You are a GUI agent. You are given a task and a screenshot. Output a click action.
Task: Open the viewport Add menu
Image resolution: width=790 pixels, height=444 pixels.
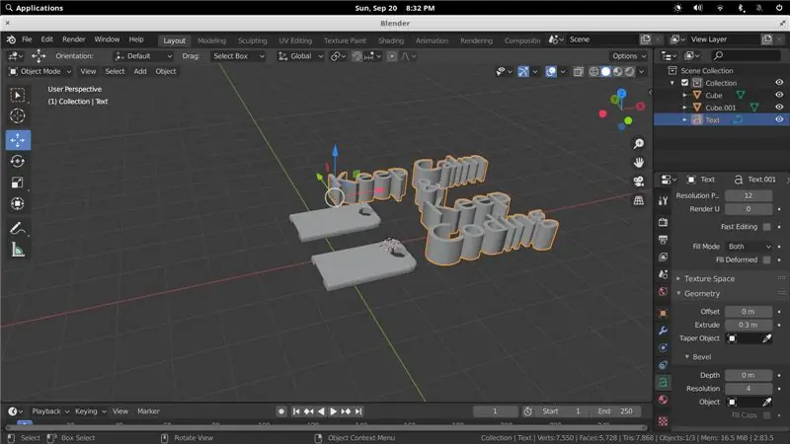(x=140, y=71)
